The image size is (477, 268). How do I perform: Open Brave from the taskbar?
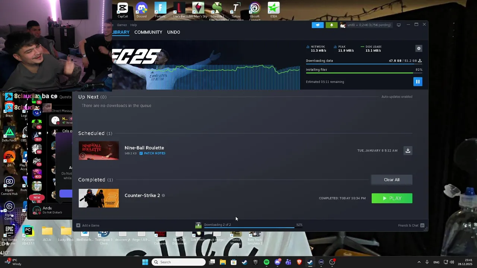click(299, 262)
